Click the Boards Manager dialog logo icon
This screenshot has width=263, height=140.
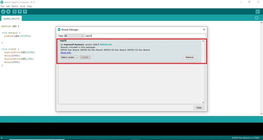(59, 30)
